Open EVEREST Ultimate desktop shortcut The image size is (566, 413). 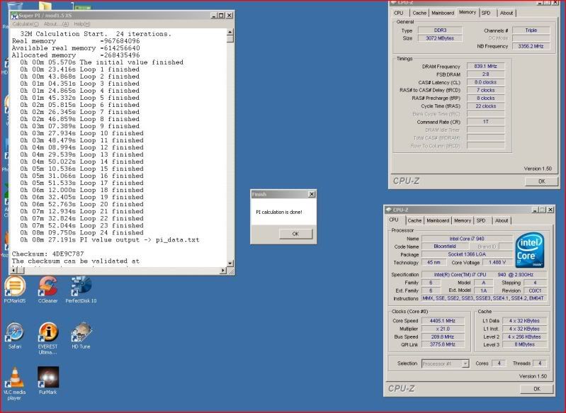[x=47, y=339]
